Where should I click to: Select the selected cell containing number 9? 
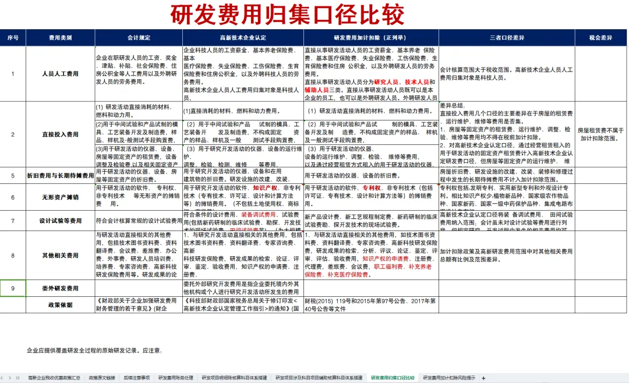13,288
